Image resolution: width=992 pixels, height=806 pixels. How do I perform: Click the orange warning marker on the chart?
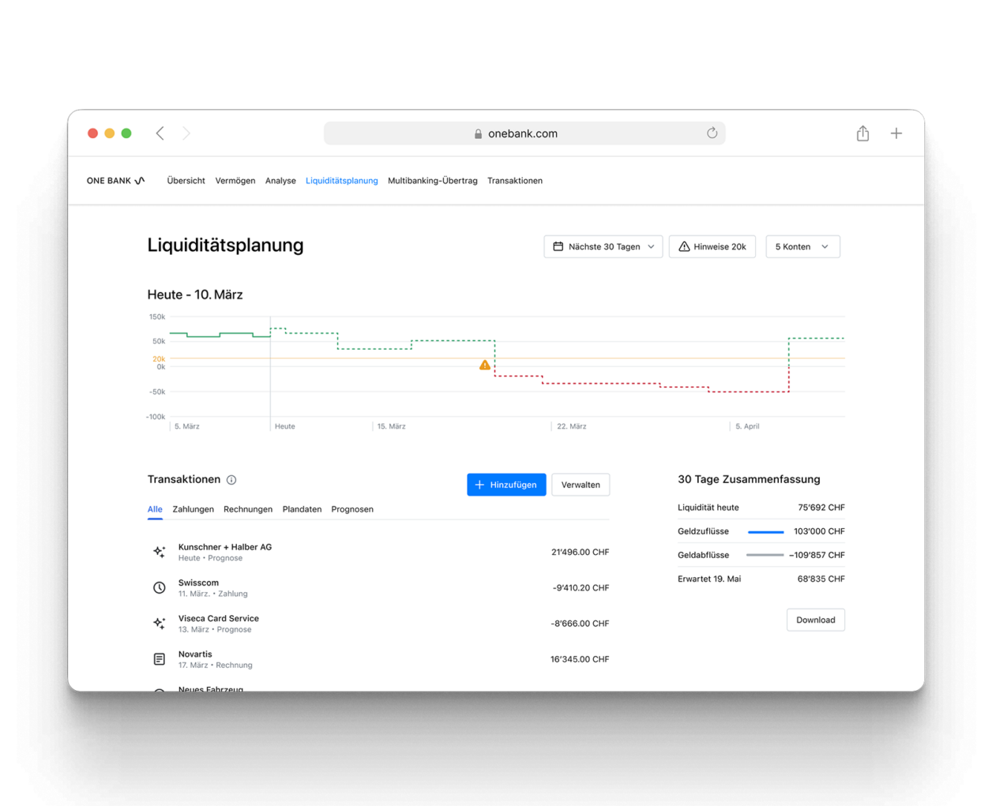(485, 365)
